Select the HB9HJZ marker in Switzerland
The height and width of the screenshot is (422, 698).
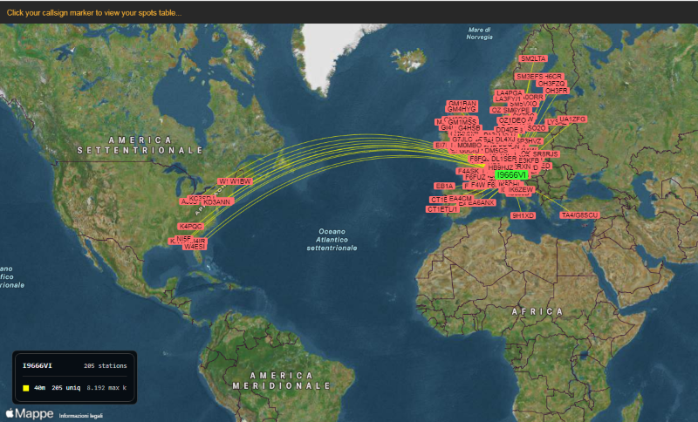point(500,167)
